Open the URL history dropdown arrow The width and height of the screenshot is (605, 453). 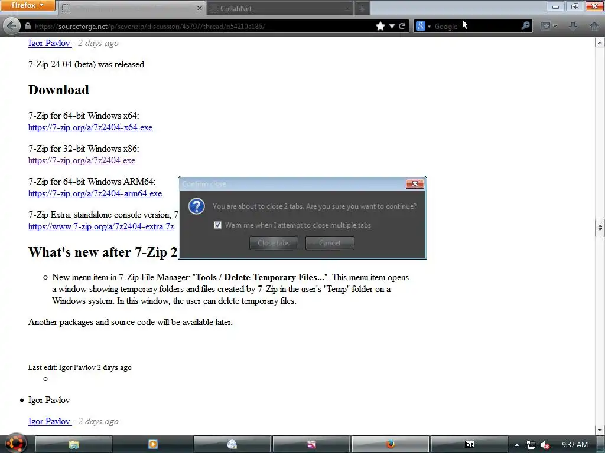pyautogui.click(x=392, y=26)
